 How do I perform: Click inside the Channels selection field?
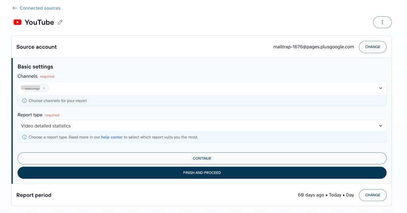coord(202,88)
